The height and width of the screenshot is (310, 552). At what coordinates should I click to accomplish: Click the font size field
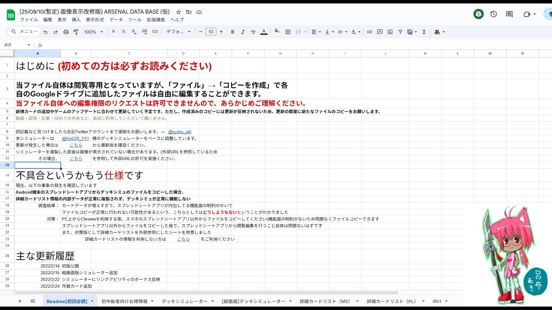pos(211,32)
